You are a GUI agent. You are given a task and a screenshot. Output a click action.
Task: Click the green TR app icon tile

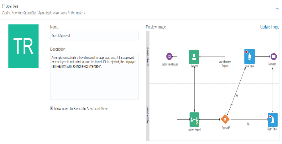click(23, 46)
